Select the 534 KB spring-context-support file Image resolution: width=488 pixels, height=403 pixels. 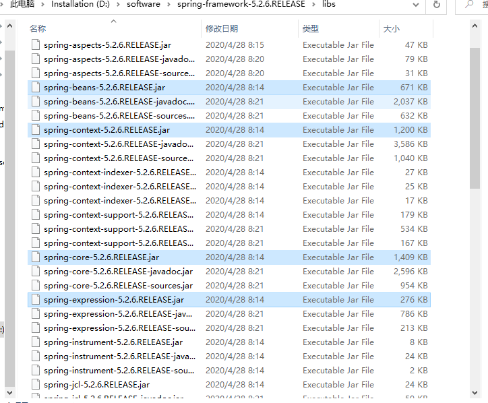click(x=229, y=229)
